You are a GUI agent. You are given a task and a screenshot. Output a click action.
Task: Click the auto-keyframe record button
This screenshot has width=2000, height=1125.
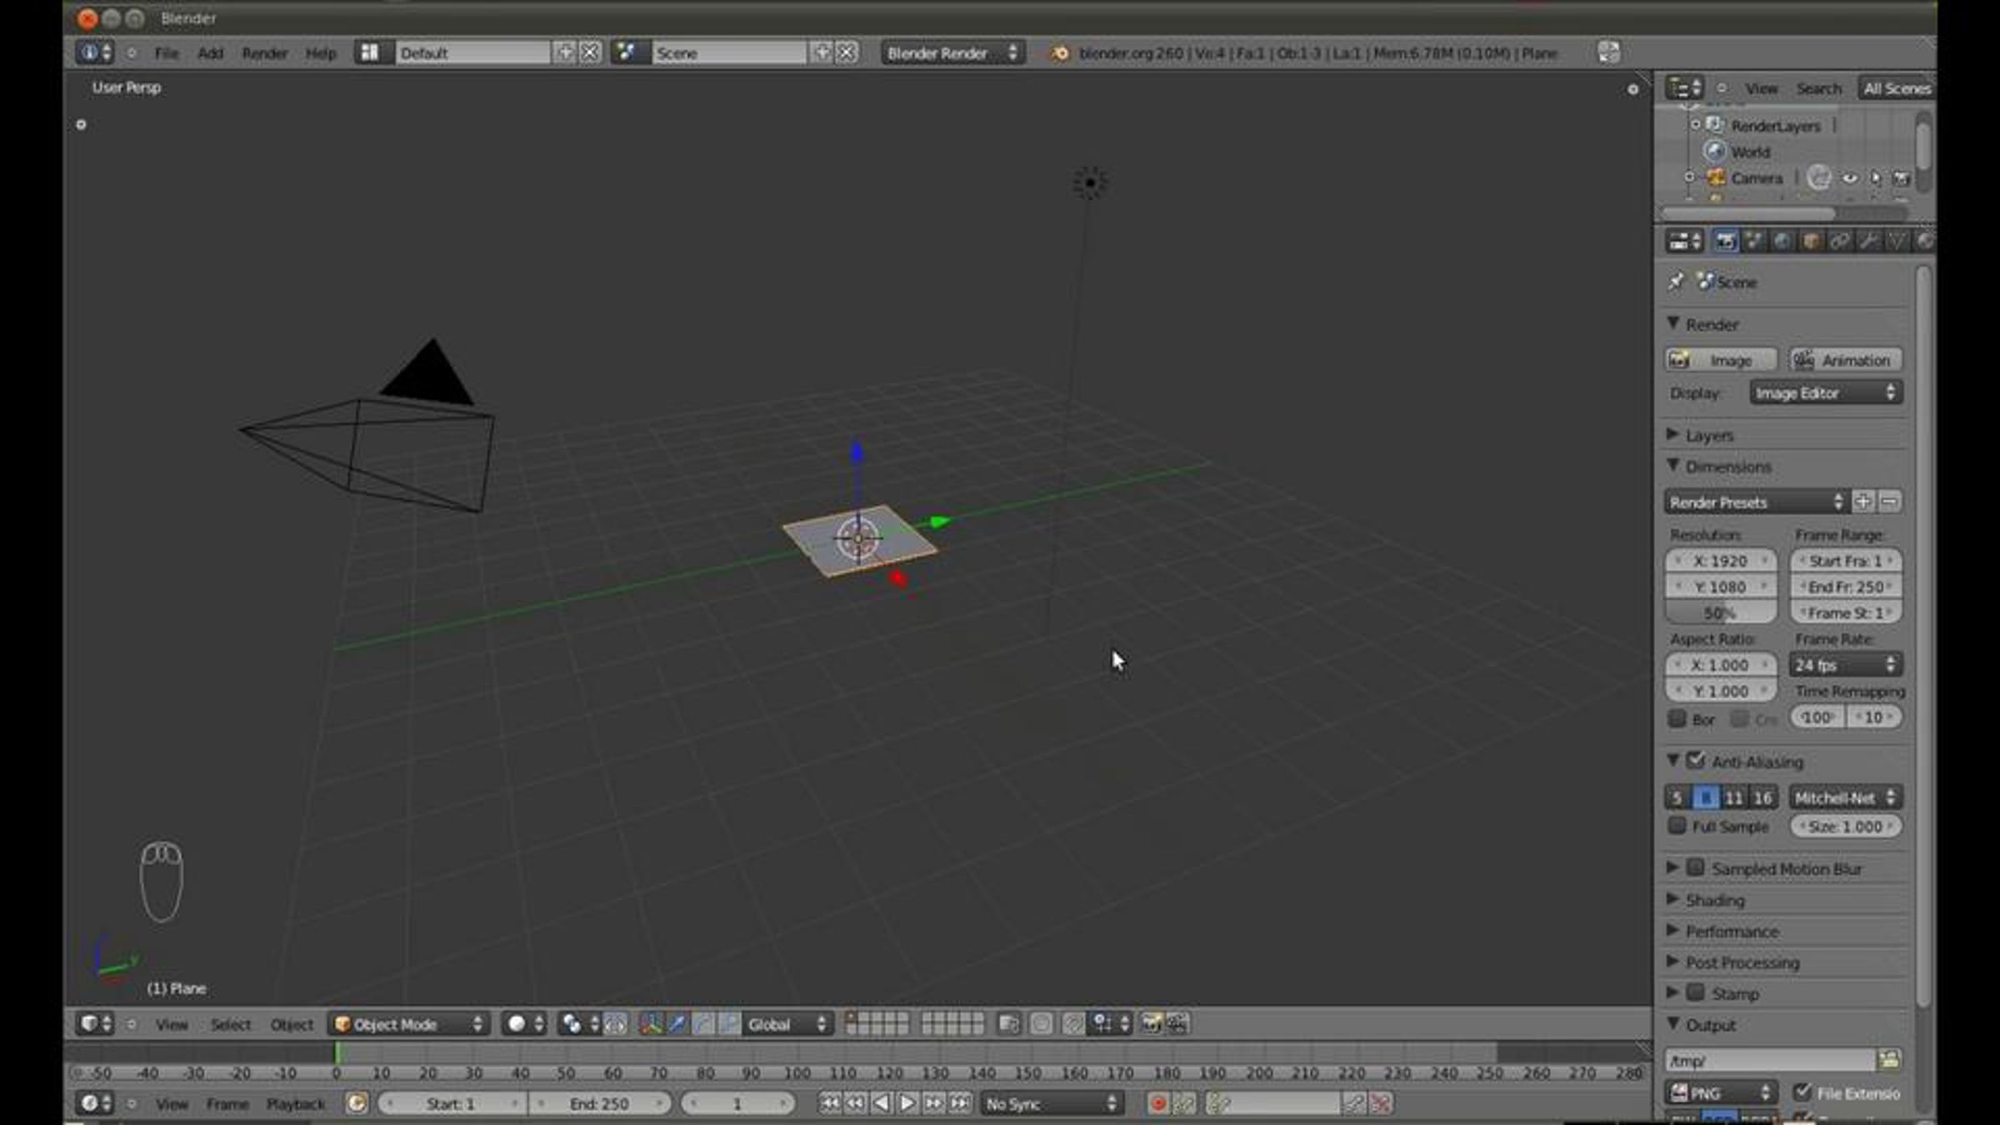coord(1157,1104)
